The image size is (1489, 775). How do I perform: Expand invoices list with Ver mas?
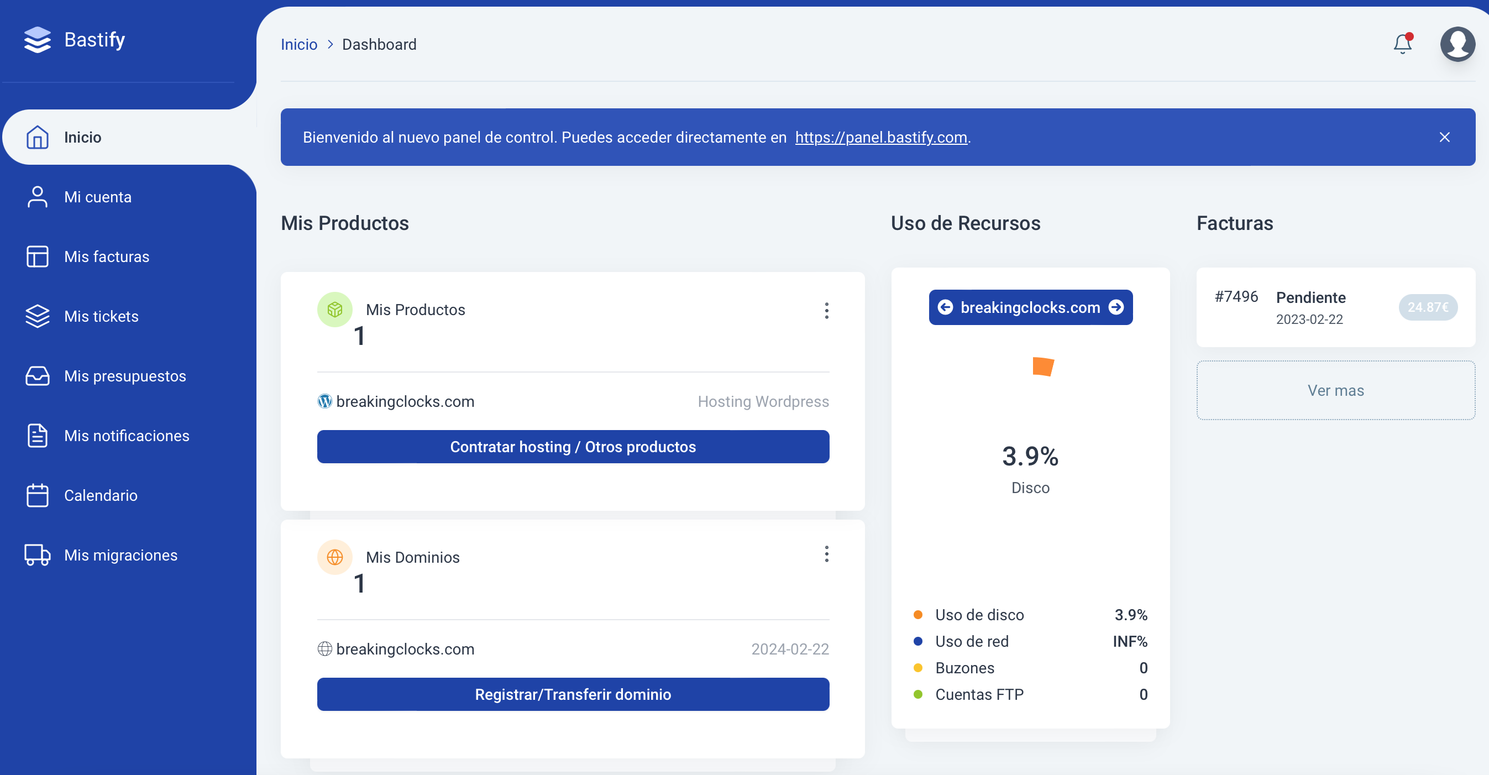pyautogui.click(x=1335, y=390)
